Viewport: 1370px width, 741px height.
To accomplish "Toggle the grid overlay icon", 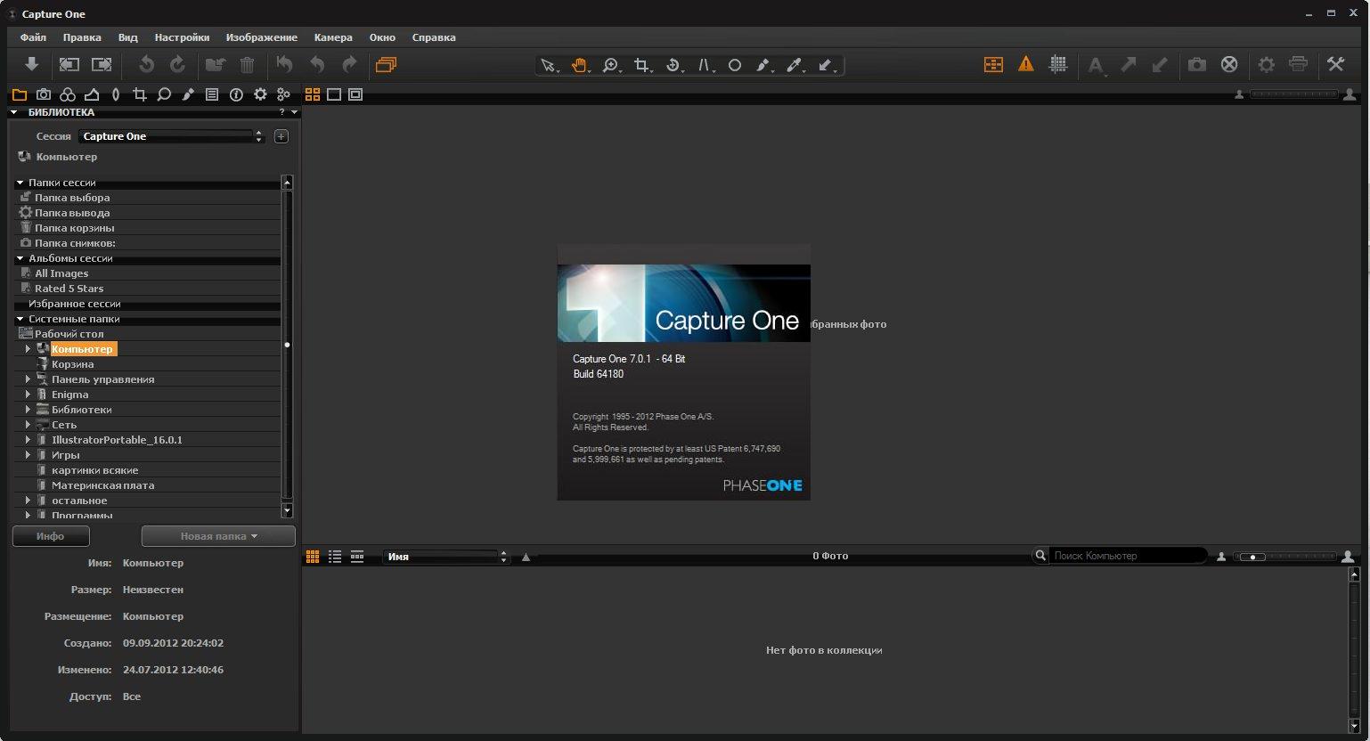I will [x=1058, y=64].
